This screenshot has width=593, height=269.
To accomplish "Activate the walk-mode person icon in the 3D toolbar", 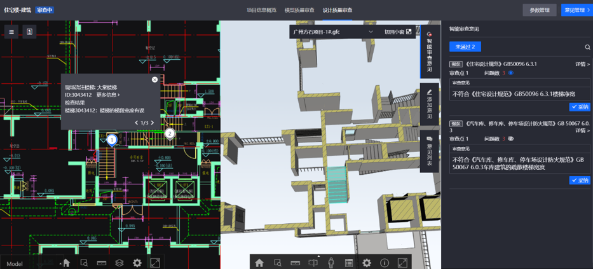I will coord(331,263).
